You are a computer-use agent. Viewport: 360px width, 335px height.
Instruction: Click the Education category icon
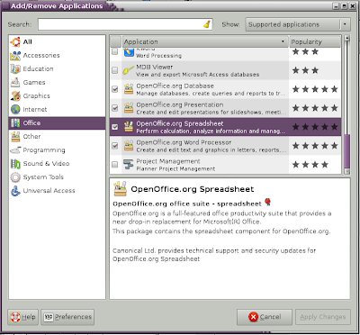click(x=15, y=69)
